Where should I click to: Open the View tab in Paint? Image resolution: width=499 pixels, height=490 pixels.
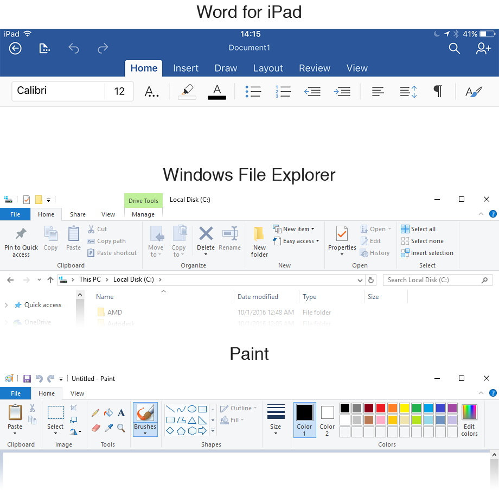pyautogui.click(x=77, y=393)
